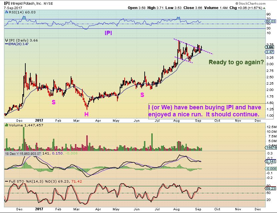Click the 3.66 last-price tag on right axis
This screenshot has height=213, width=277.
(x=270, y=47)
